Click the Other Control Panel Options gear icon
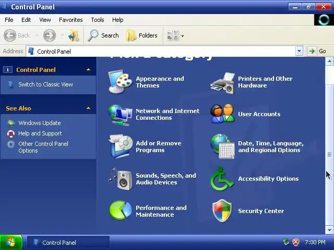The image size is (334, 250). pyautogui.click(x=11, y=144)
